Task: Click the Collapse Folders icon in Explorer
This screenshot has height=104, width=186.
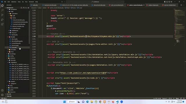Action: point(28,8)
